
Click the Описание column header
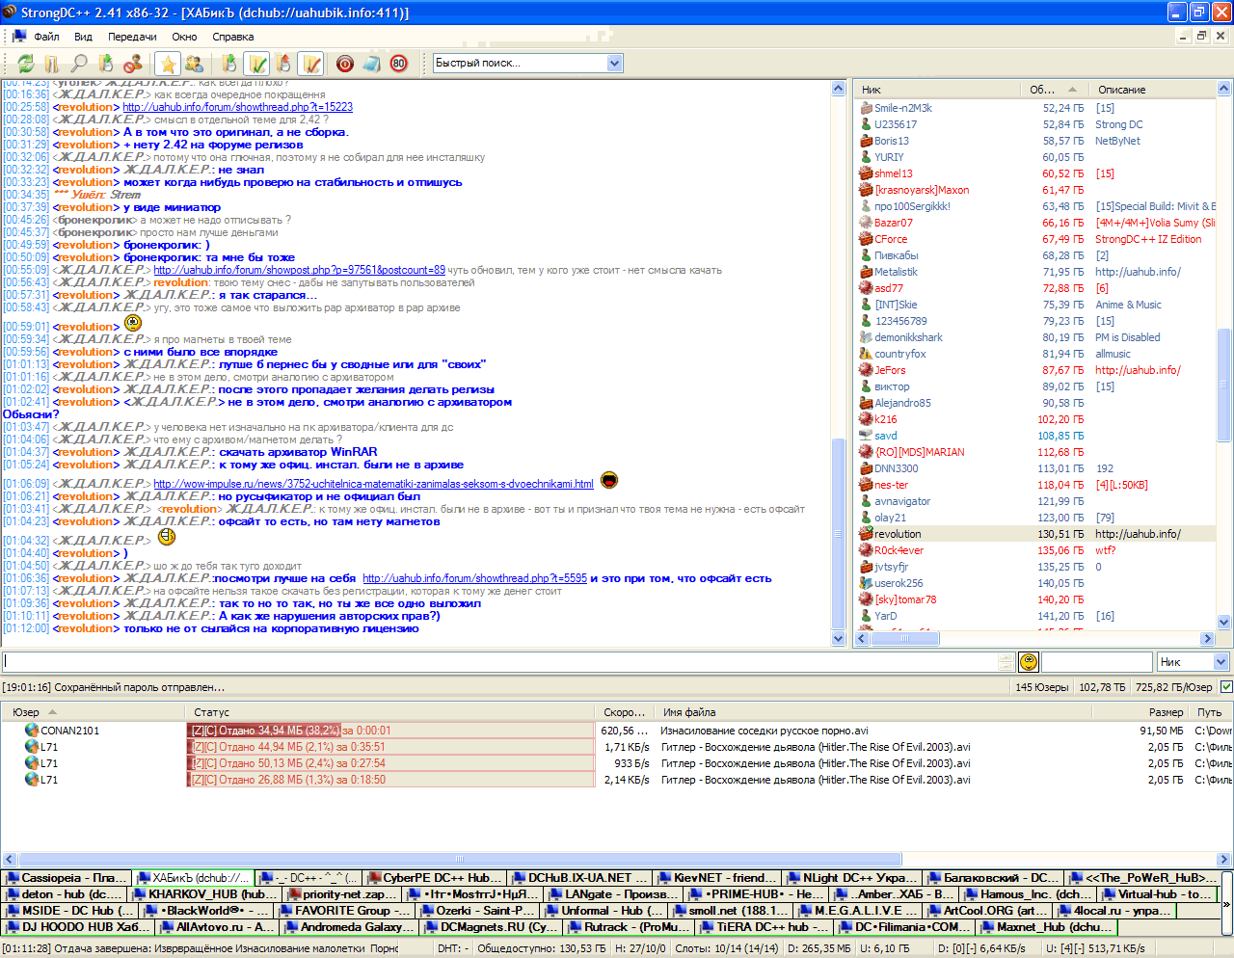[x=1121, y=90]
